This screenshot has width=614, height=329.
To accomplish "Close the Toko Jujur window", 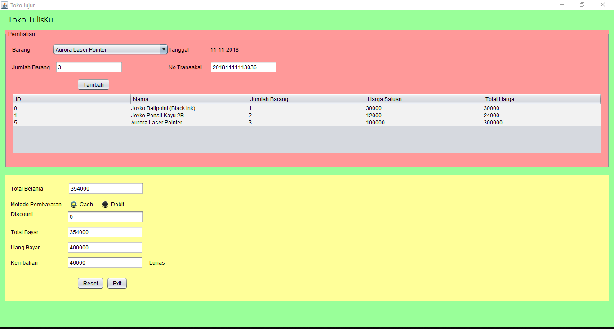I will pos(603,5).
